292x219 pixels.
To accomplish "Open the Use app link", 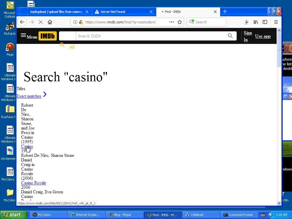I will pyautogui.click(x=263, y=36).
